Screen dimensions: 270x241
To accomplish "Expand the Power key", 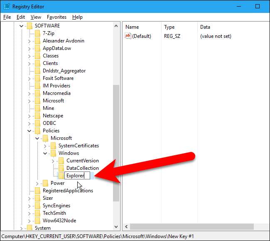I will click(x=37, y=184).
